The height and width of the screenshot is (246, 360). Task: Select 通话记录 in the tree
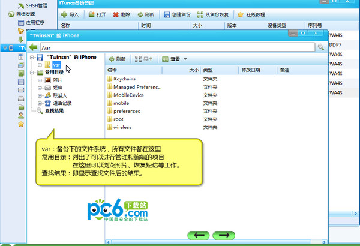pyautogui.click(x=62, y=103)
